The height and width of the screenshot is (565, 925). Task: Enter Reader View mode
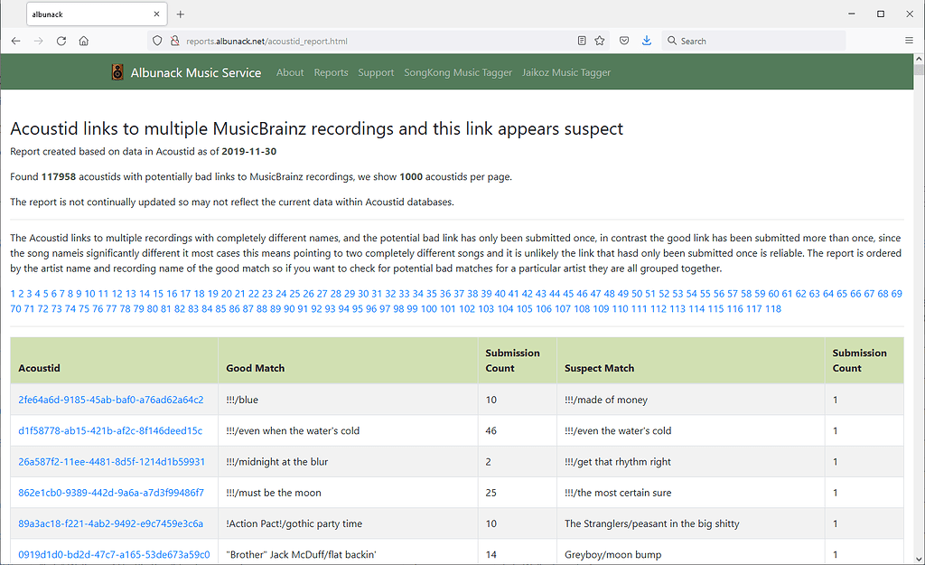point(581,41)
